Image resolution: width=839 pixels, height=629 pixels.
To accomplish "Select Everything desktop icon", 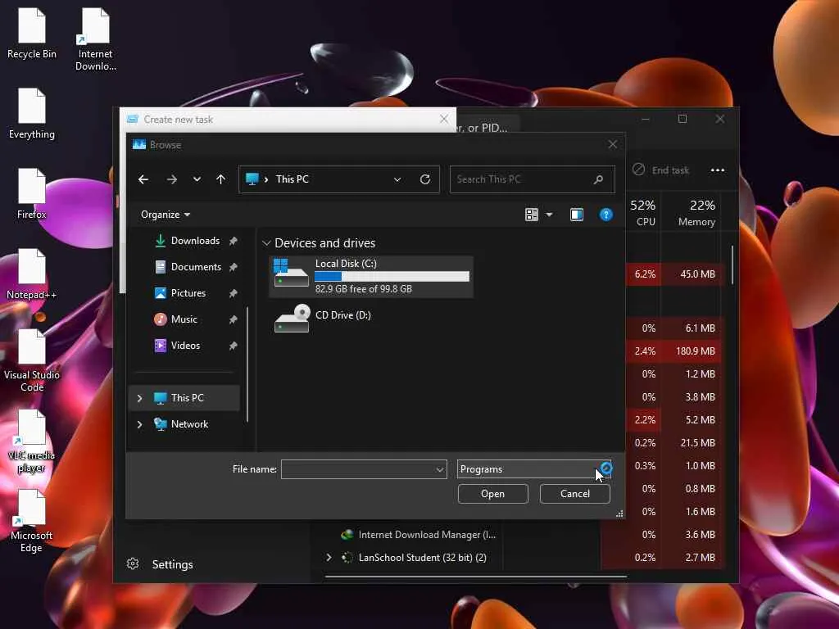I will pos(32,113).
